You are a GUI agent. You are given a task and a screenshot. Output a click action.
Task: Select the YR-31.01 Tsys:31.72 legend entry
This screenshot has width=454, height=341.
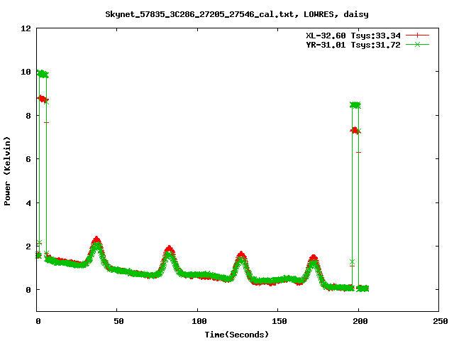[x=353, y=45]
